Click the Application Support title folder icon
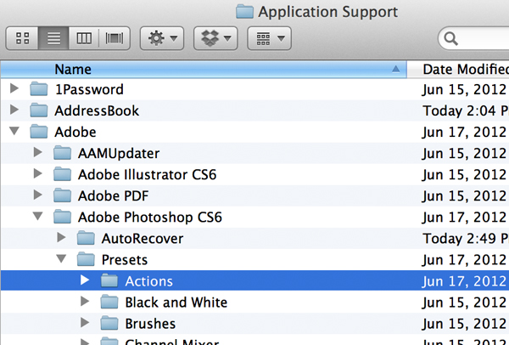This screenshot has width=509, height=345. click(244, 11)
